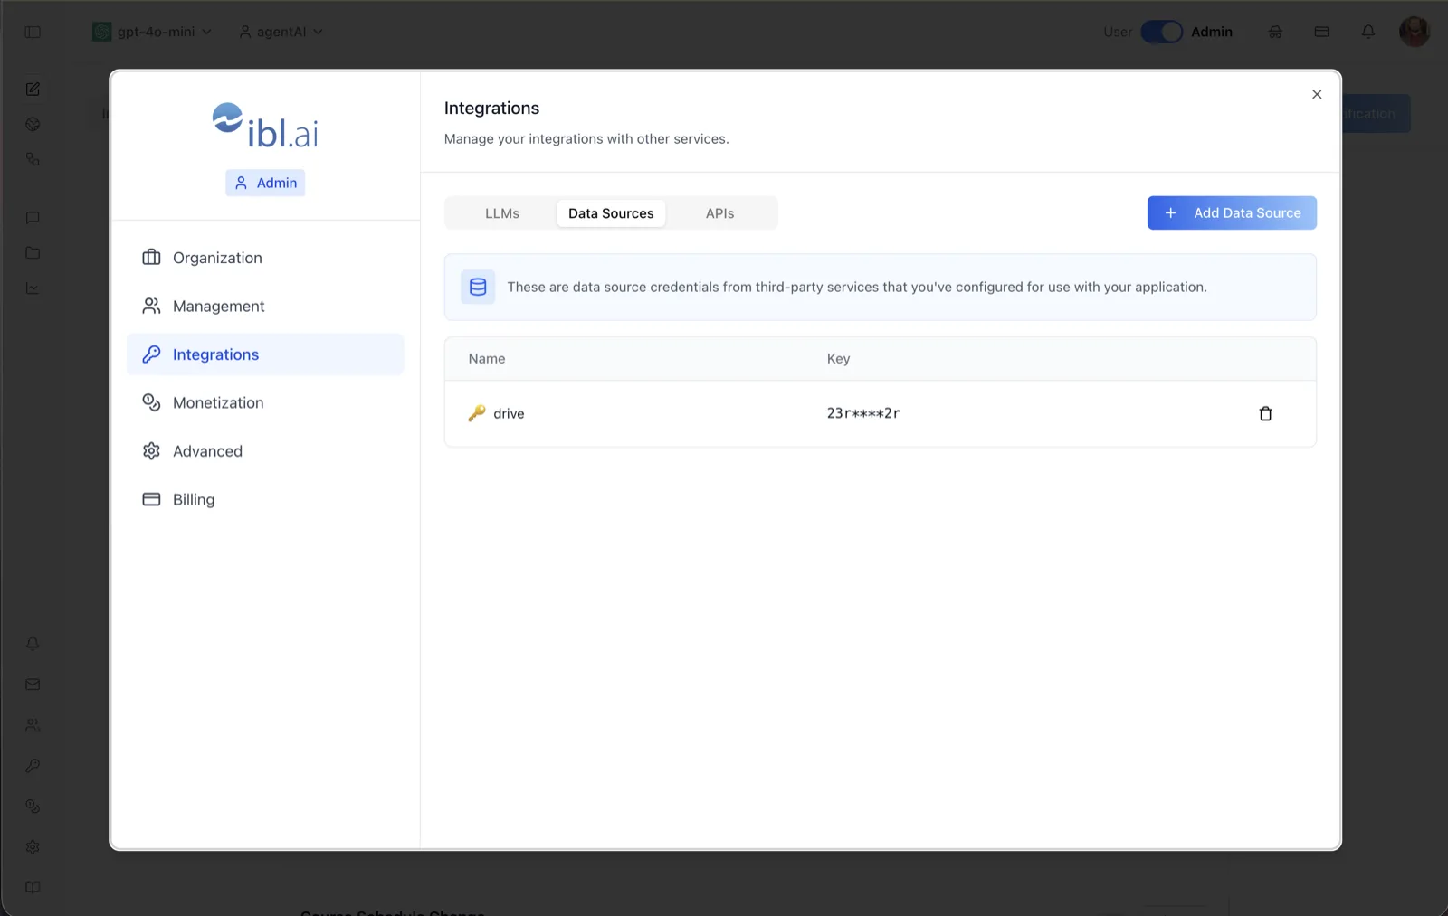Click the plus icon on Add Data Source
1448x916 pixels.
[1170, 212]
